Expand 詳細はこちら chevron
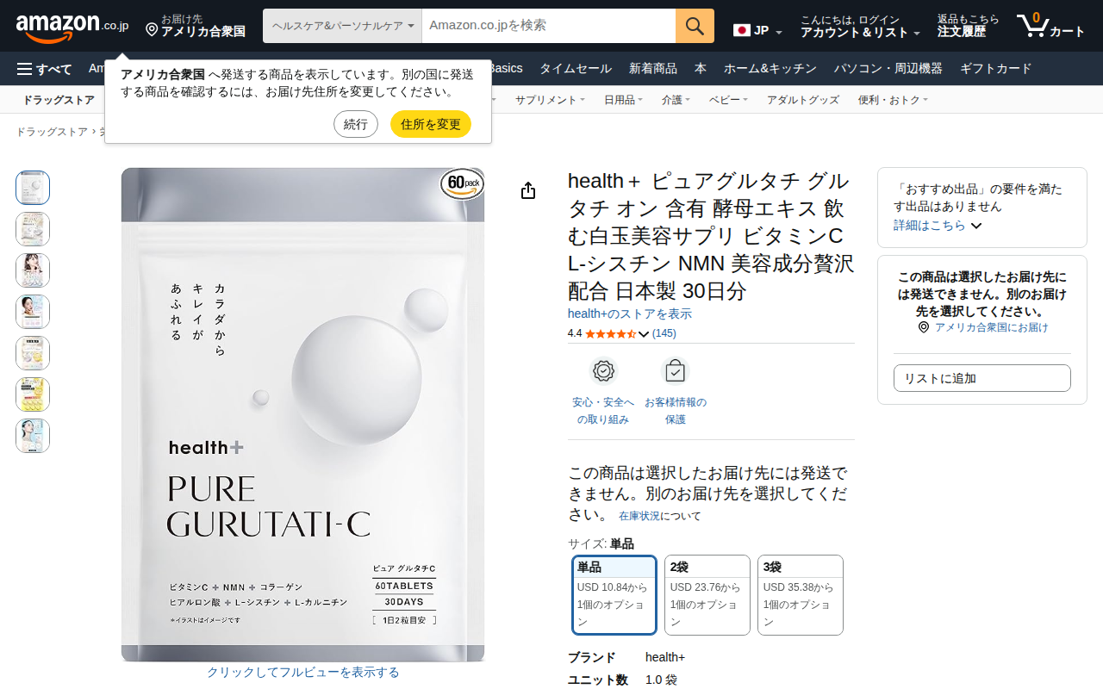This screenshot has height=689, width=1103. point(976,226)
